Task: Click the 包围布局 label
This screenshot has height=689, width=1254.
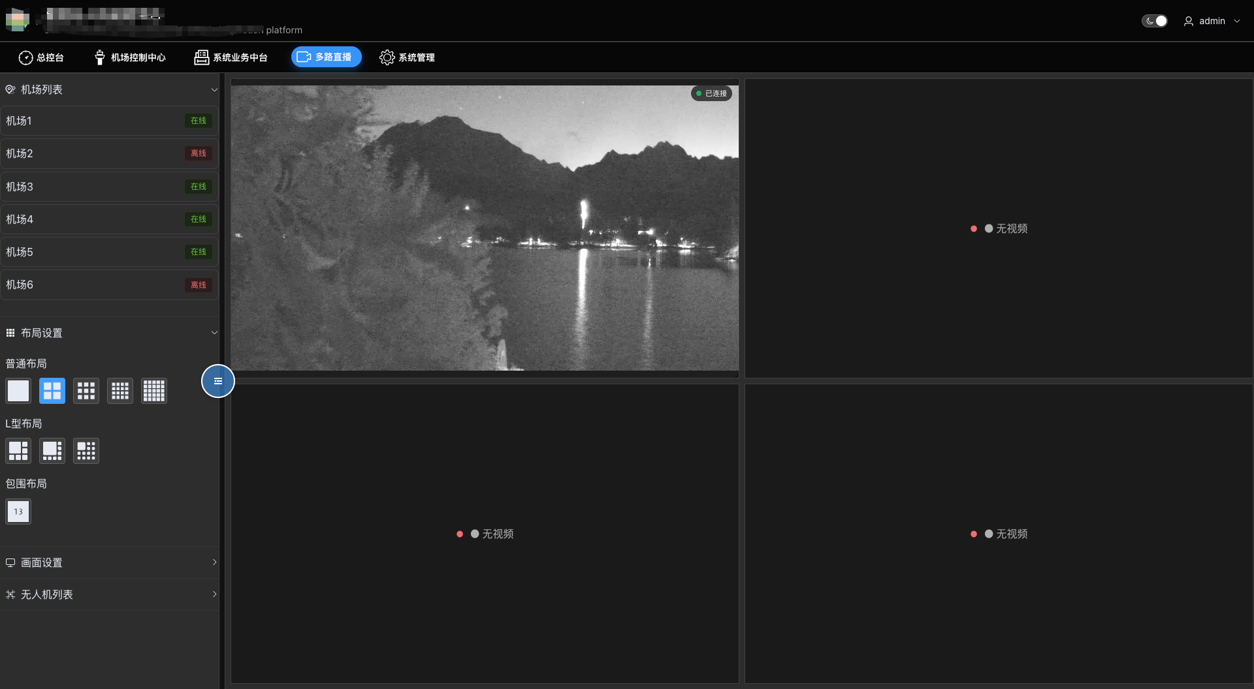Action: 26,483
